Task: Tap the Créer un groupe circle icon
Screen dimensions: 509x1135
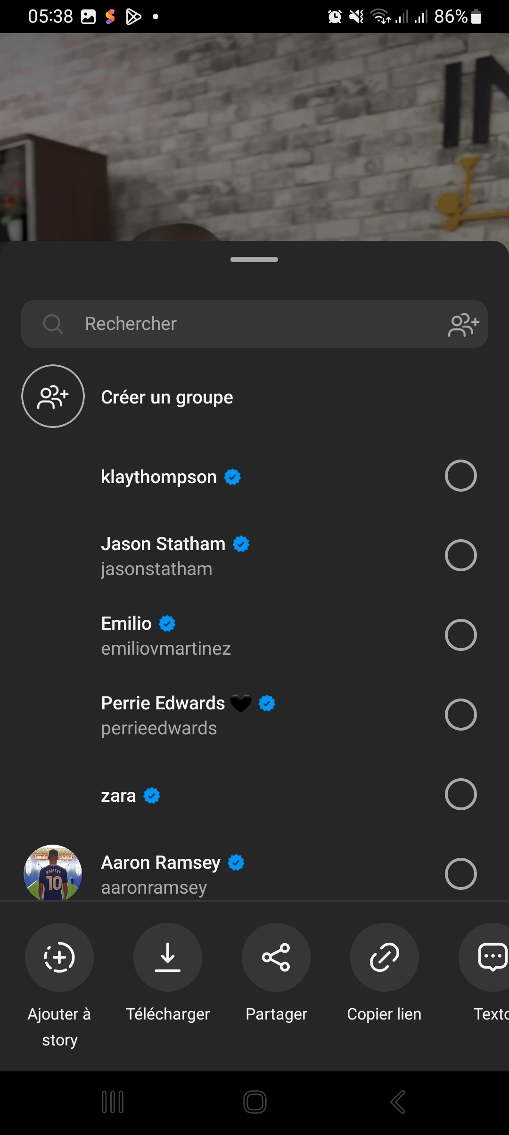Action: click(53, 396)
